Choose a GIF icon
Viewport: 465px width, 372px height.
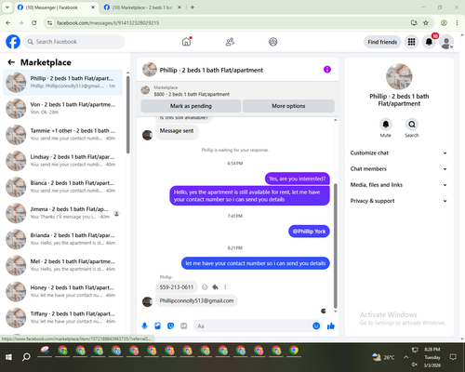(184, 325)
